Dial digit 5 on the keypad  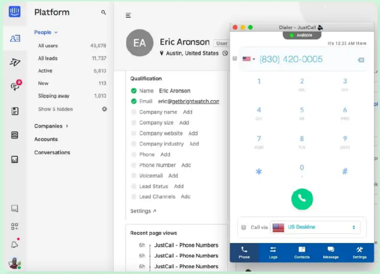point(302,113)
